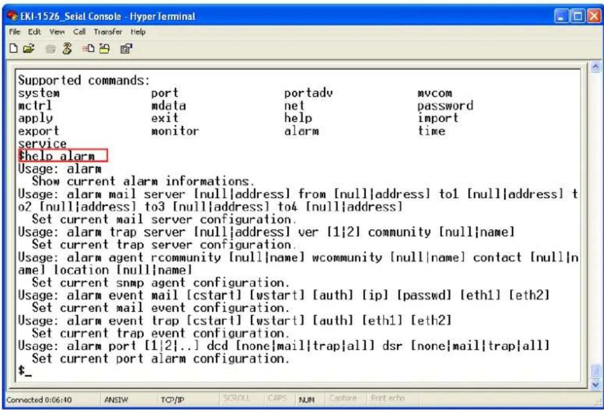Viewport: 604px width, 410px height.
Task: Open the Help menu
Action: (137, 31)
